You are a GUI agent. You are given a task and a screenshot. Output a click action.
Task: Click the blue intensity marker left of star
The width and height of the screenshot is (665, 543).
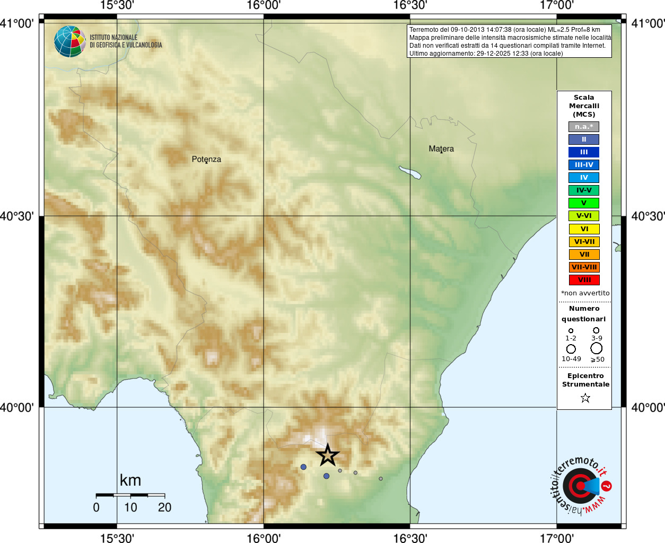point(303,467)
